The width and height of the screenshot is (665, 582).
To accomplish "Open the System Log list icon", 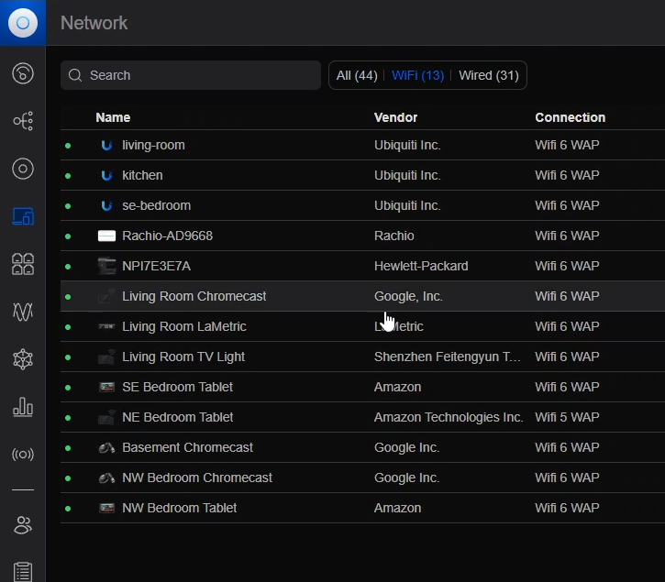I will tap(23, 571).
